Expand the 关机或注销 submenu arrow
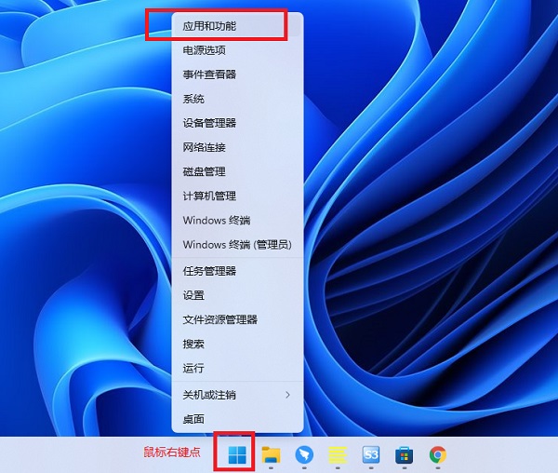 (x=288, y=395)
